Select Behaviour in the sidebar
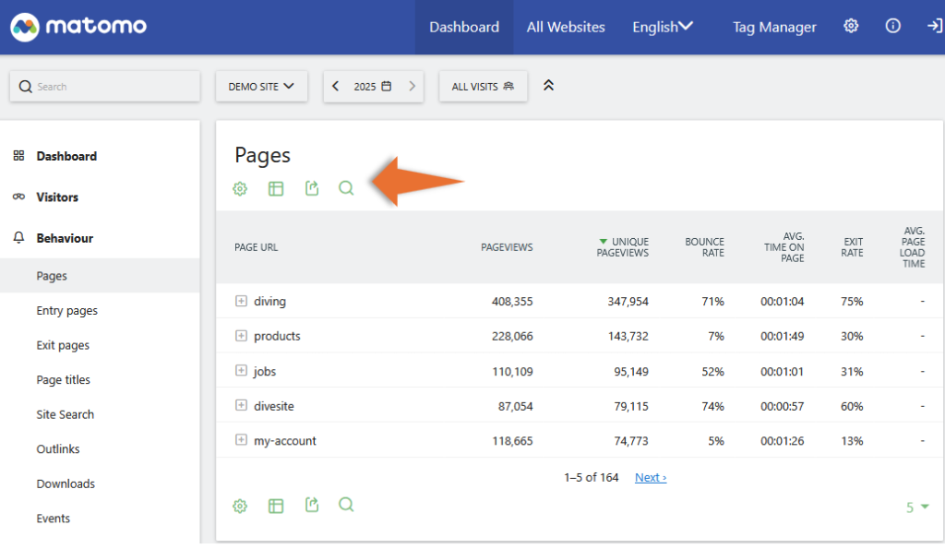The height and width of the screenshot is (549, 945). tap(65, 238)
